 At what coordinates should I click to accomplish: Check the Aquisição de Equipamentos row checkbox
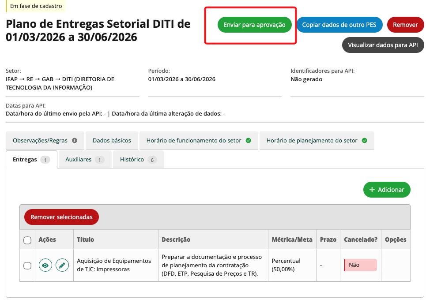click(27, 265)
